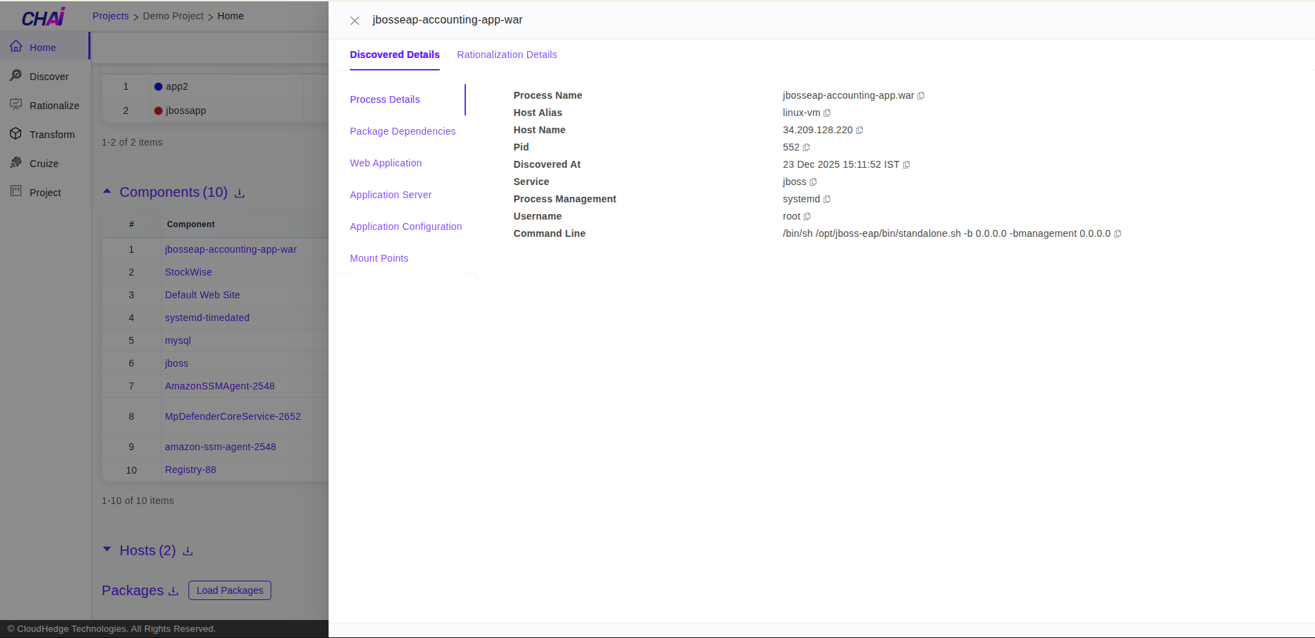
Task: Download the Components list
Action: coord(240,193)
